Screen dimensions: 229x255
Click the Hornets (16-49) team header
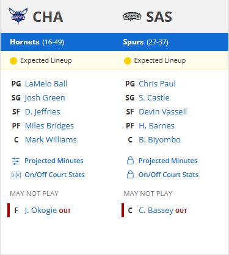coord(37,42)
